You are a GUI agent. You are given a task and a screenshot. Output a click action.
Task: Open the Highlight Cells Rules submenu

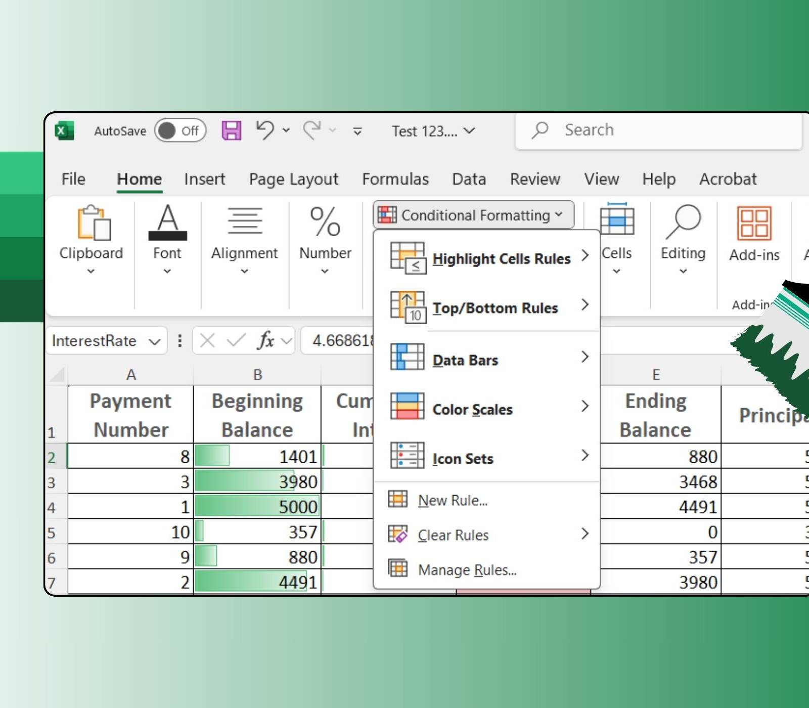pos(501,258)
